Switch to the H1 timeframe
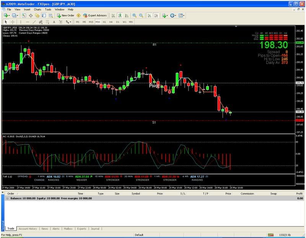 pos(104,22)
